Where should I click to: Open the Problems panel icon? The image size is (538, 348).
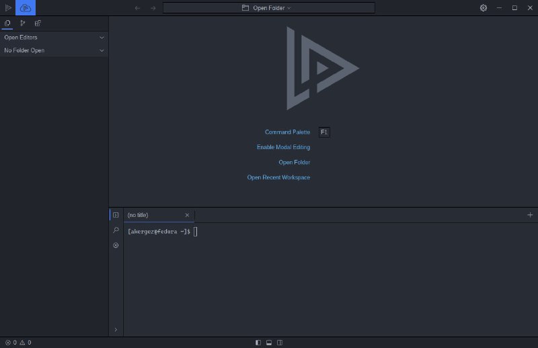[x=116, y=245]
